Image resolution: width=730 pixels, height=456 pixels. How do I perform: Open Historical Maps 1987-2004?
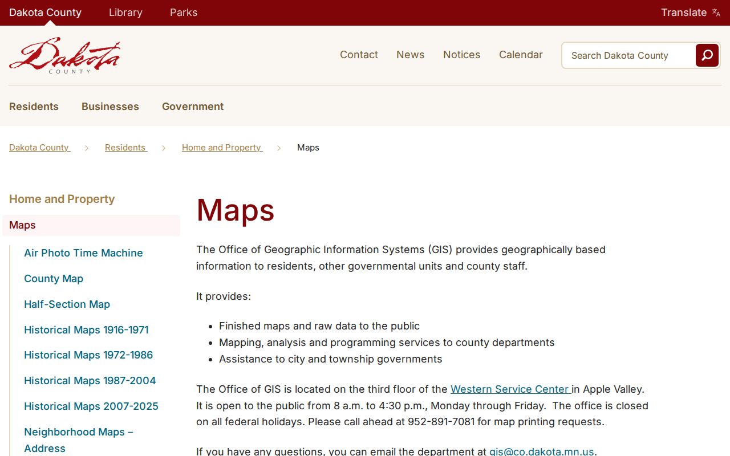[90, 381]
